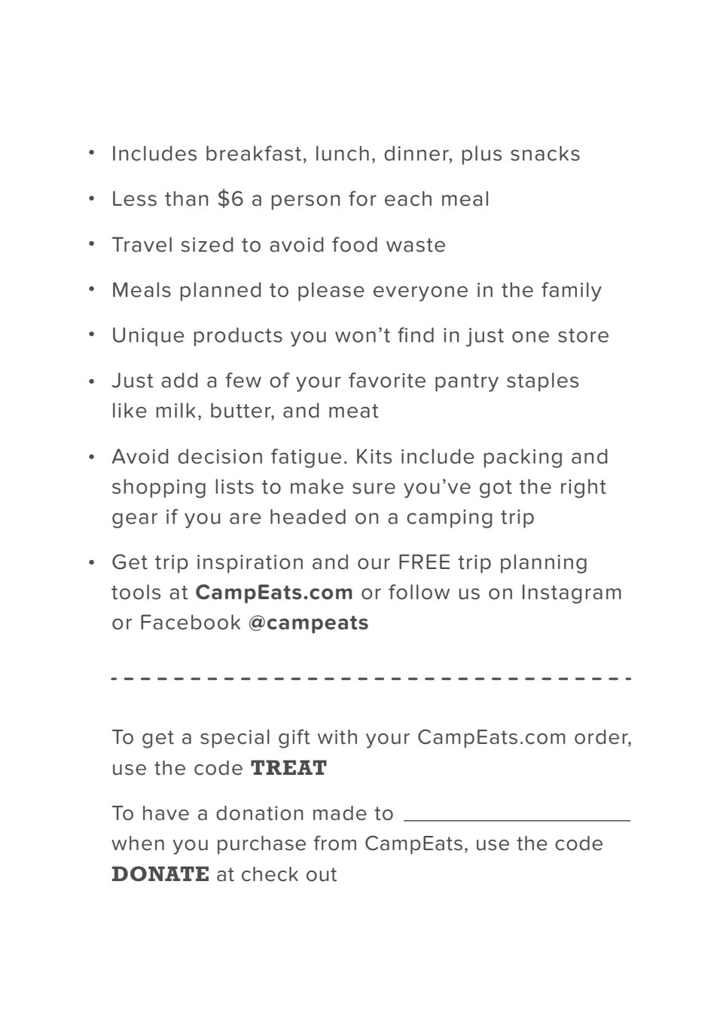
Task: Click the "like milk, butter, and meat" line
Action: (x=245, y=411)
